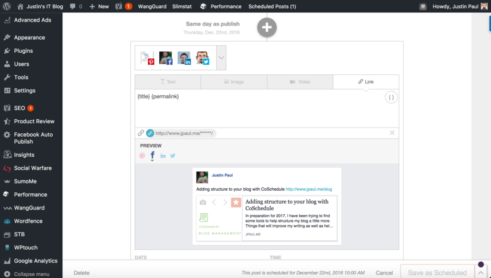Switch to the Video tab
The width and height of the screenshot is (491, 278).
point(300,81)
